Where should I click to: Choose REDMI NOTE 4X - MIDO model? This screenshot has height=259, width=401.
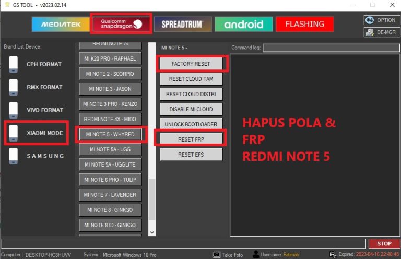tap(110, 119)
